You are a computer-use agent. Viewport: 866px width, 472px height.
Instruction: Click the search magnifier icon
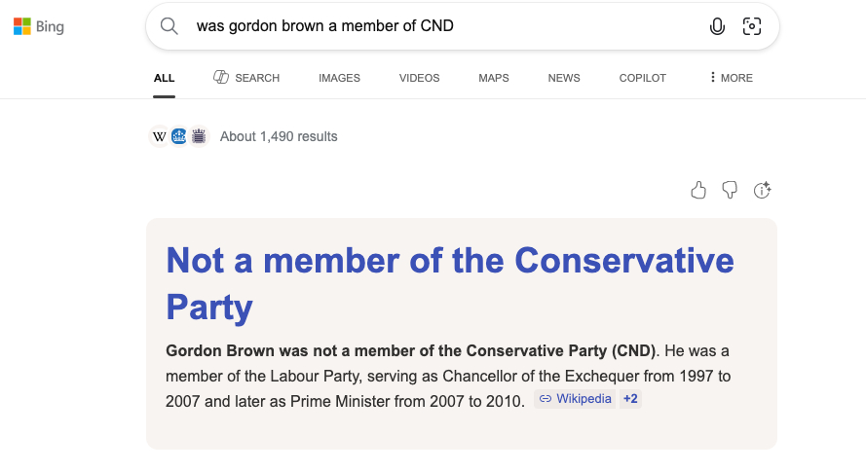[169, 26]
